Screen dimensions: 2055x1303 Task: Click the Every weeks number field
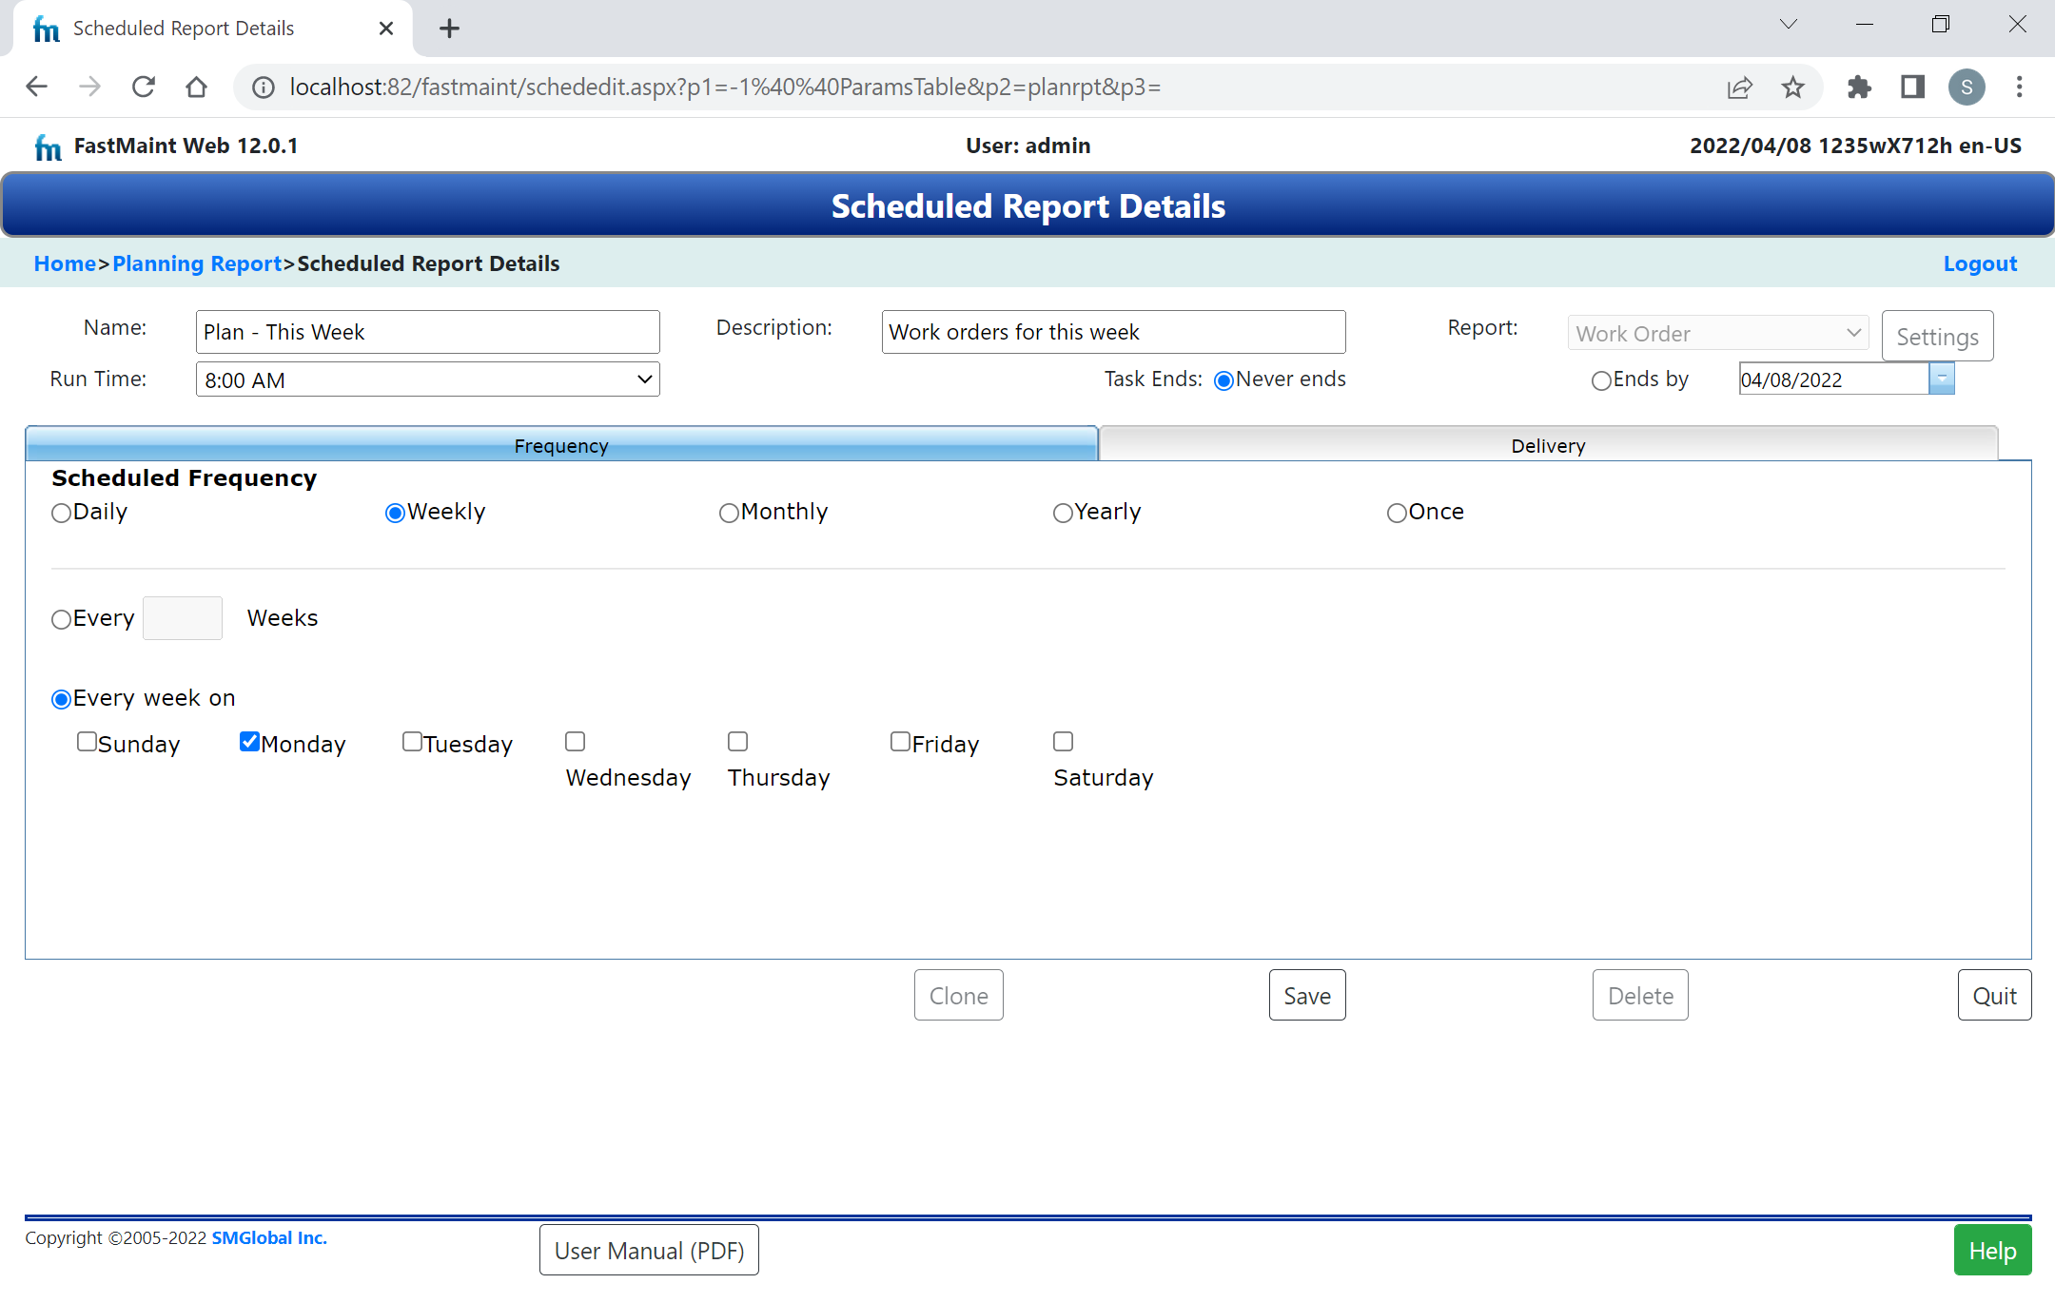(183, 618)
